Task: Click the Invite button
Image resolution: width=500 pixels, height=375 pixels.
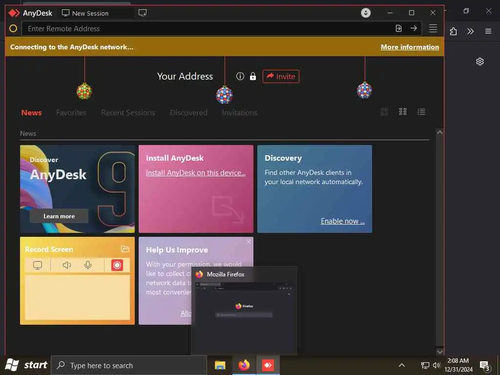Action: [x=281, y=76]
